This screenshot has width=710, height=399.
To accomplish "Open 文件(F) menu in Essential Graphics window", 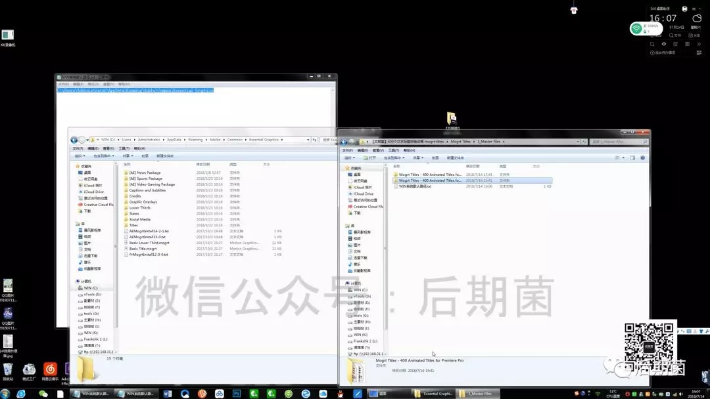I will 78,149.
